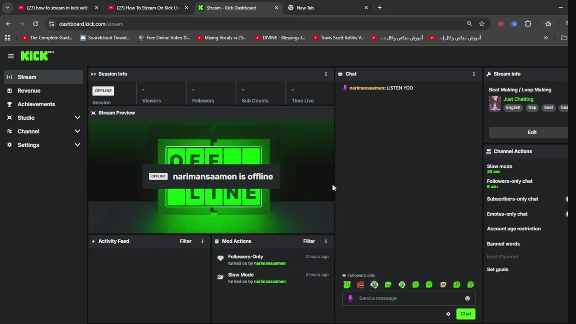Open Chat panel three-dot menu
This screenshot has width=576, height=324.
pos(473,74)
